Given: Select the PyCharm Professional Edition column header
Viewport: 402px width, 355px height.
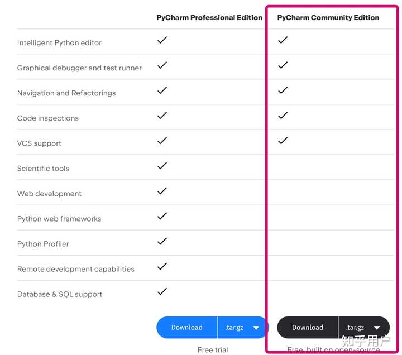Looking at the screenshot, I should (209, 18).
